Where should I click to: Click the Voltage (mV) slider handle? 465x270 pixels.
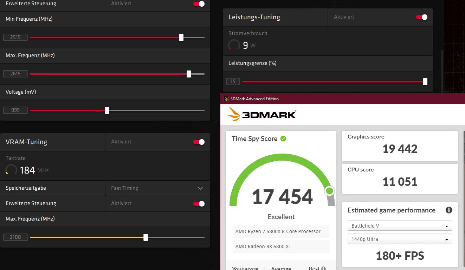tap(107, 110)
